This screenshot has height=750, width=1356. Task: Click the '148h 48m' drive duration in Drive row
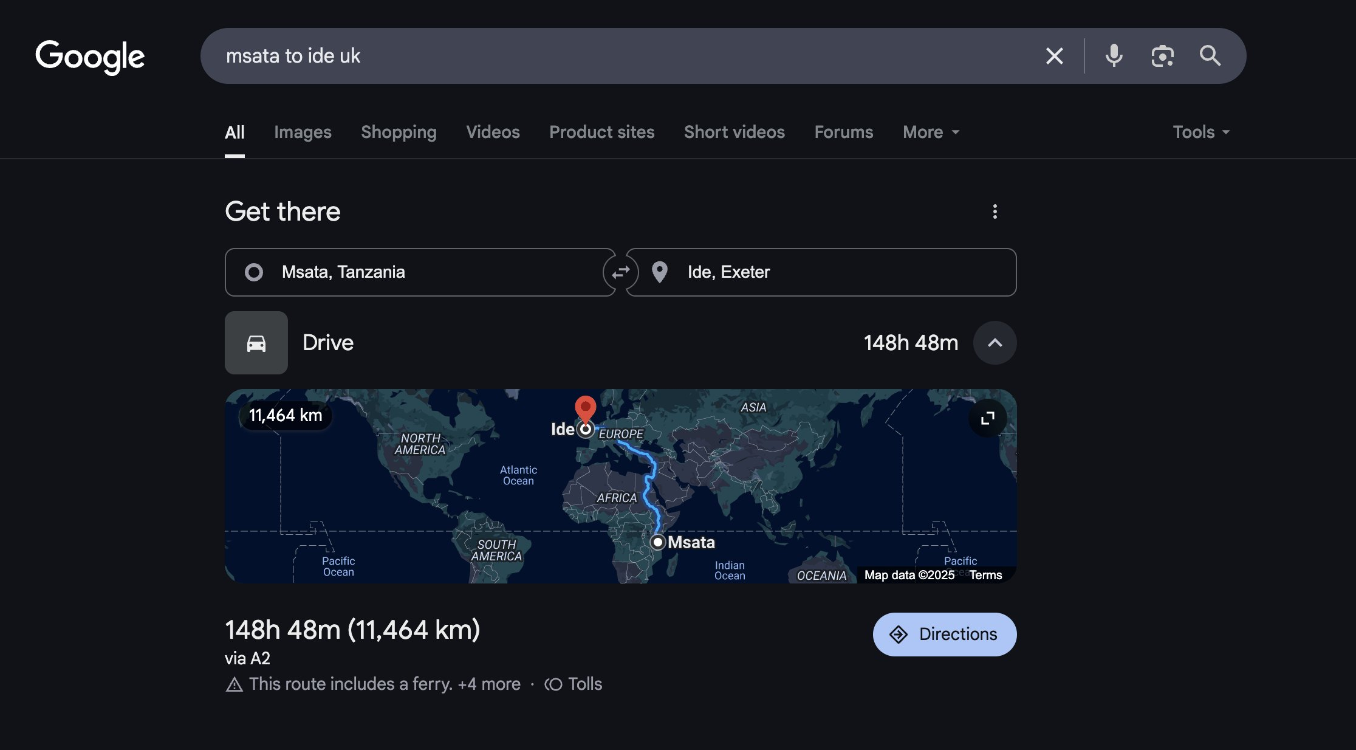[911, 343]
